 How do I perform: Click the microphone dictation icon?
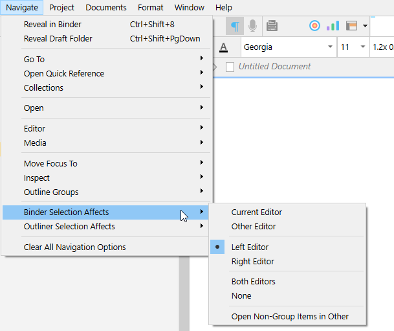click(x=252, y=26)
